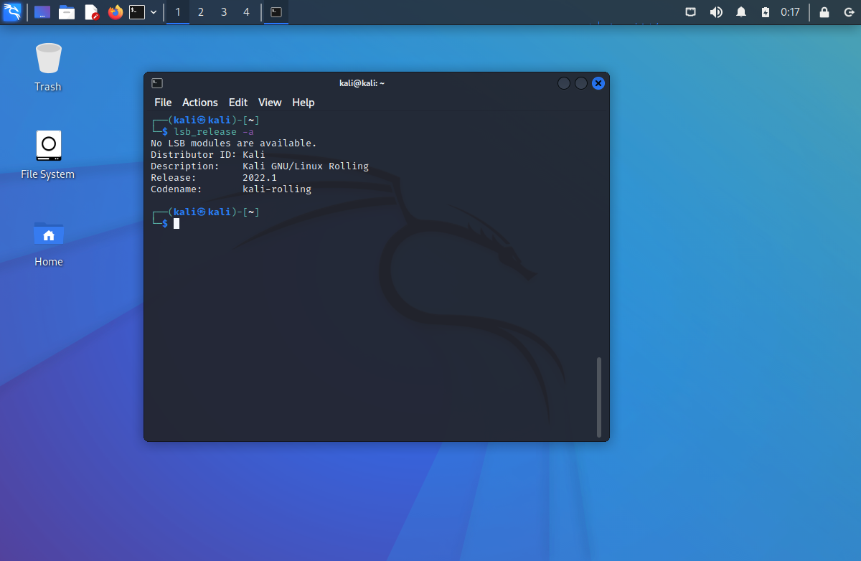Open the File menu in terminal
Screen dimensions: 861x561
pos(163,103)
